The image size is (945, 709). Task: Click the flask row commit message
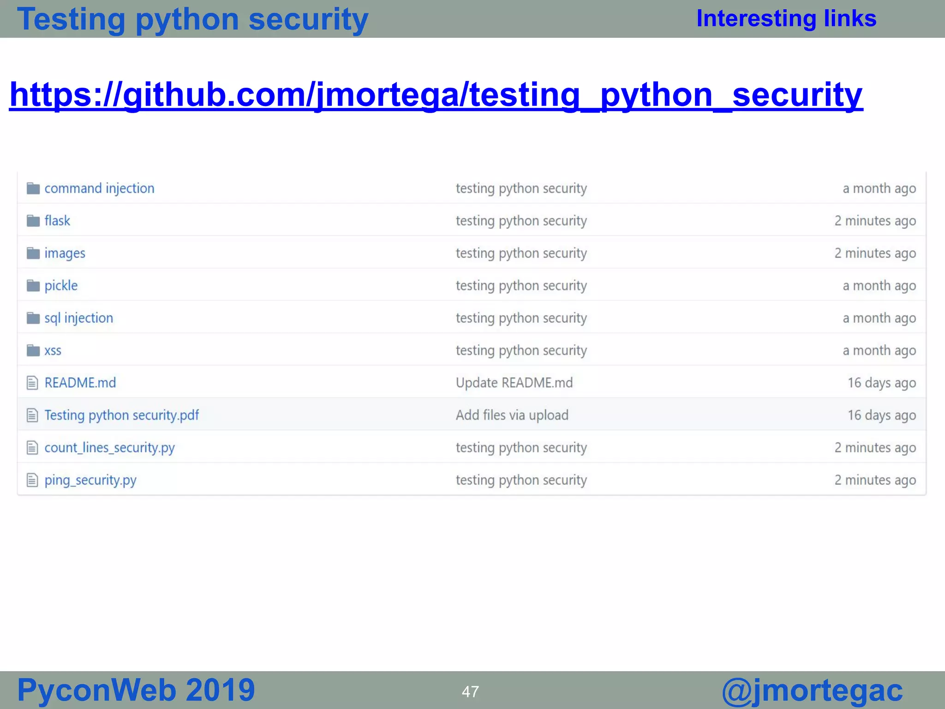click(521, 221)
